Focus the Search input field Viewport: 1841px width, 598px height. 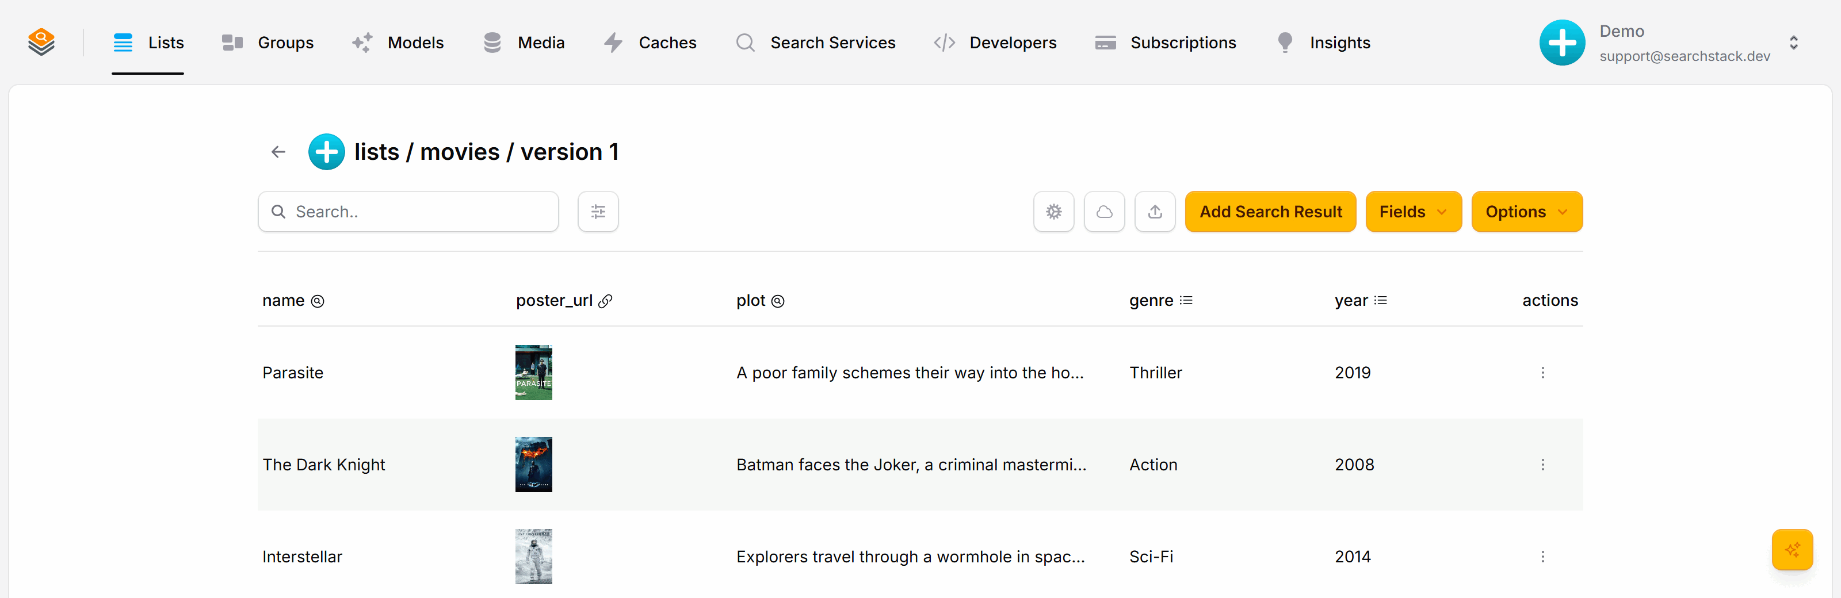[x=408, y=212]
